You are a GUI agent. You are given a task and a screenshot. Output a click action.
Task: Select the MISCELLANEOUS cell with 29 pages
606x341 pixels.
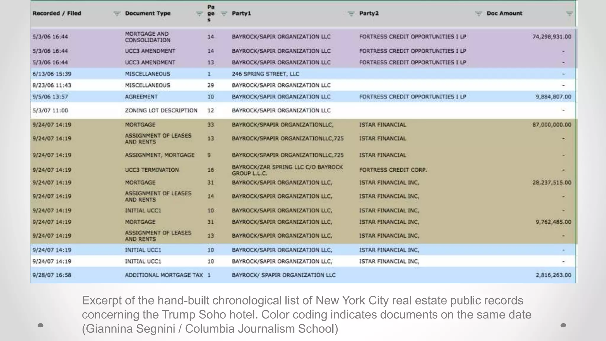pos(147,85)
